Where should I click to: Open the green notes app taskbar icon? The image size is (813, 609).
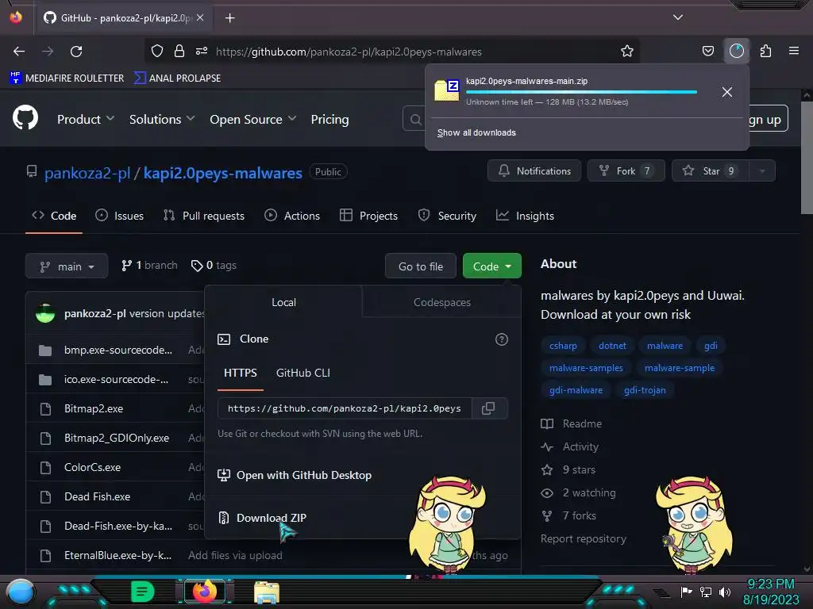(x=142, y=592)
